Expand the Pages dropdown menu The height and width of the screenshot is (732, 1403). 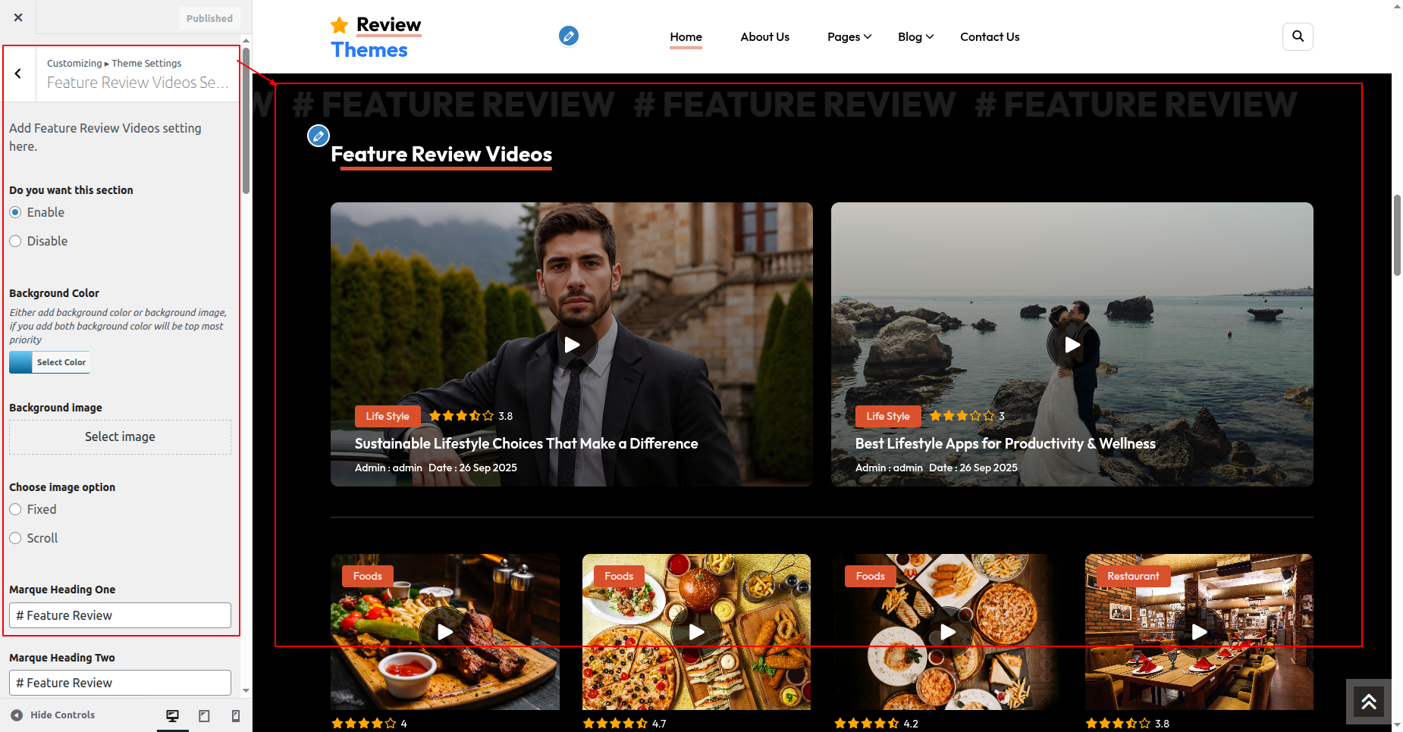coord(849,37)
